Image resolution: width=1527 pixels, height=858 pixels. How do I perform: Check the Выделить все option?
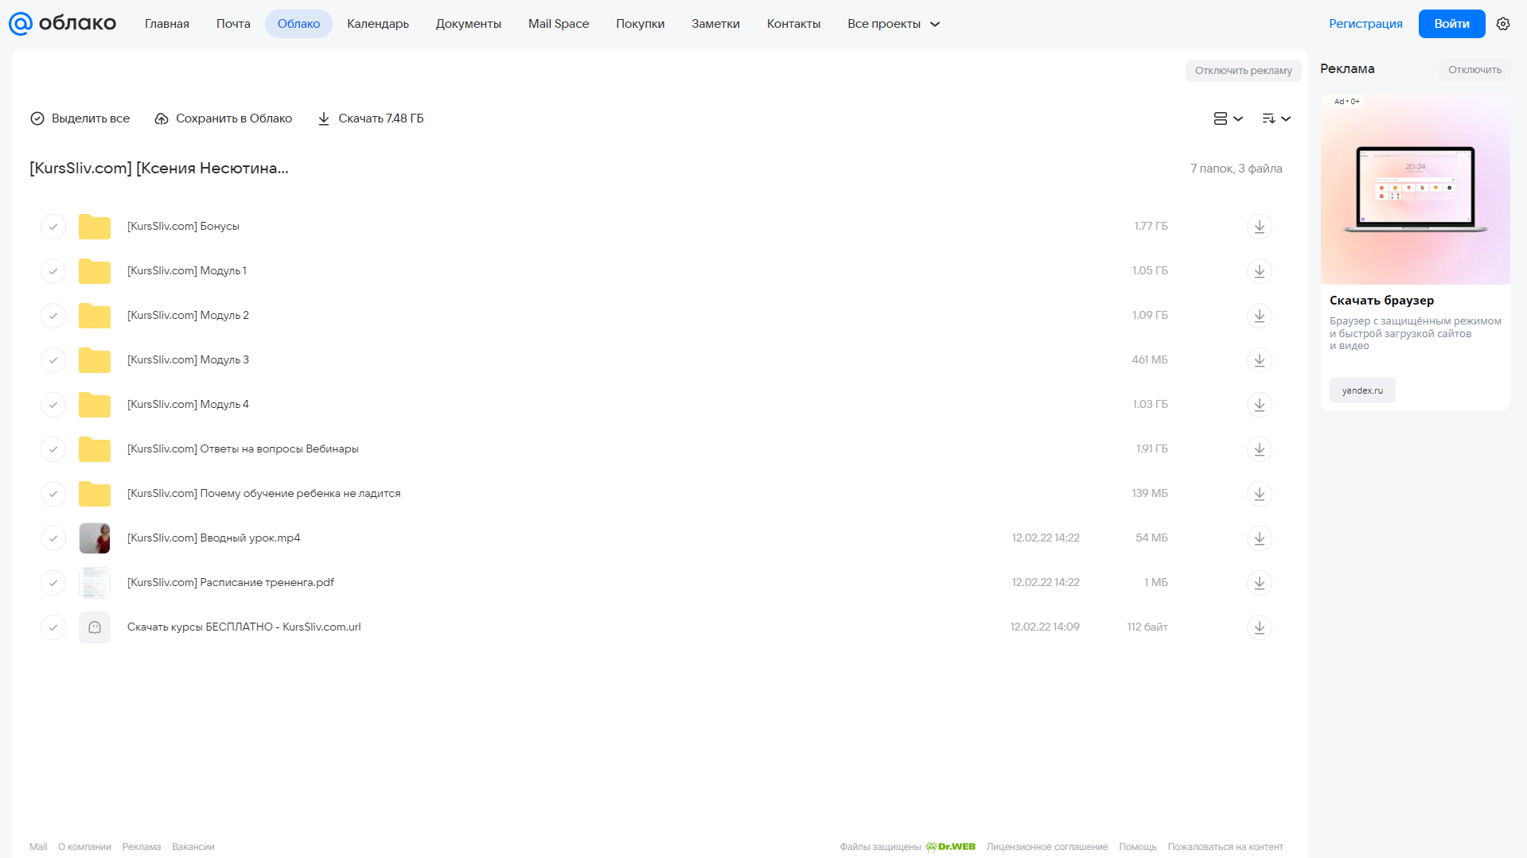pyautogui.click(x=80, y=118)
